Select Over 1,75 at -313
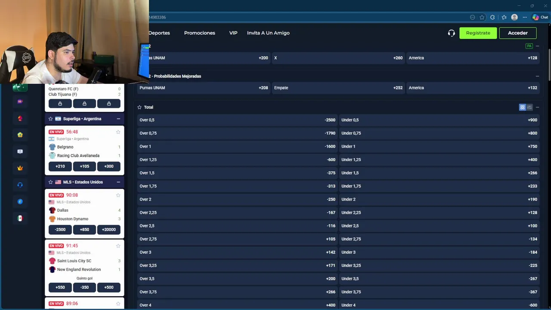Image resolution: width=551 pixels, height=310 pixels. click(x=237, y=186)
